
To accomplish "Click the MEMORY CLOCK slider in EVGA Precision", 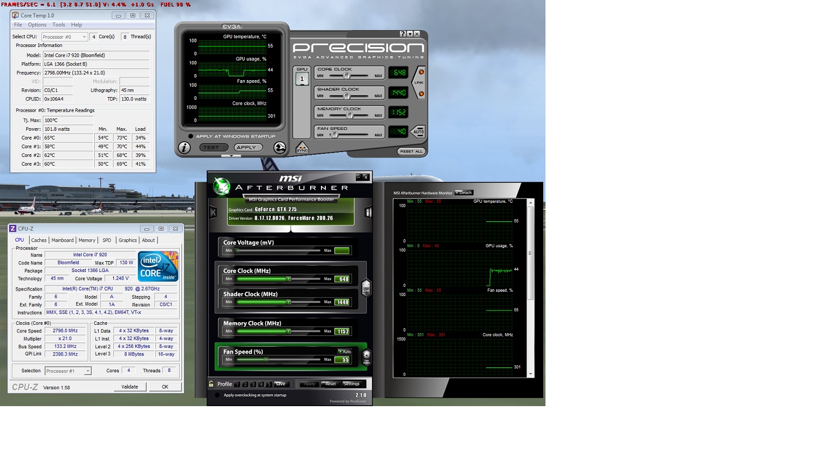I will [x=349, y=116].
